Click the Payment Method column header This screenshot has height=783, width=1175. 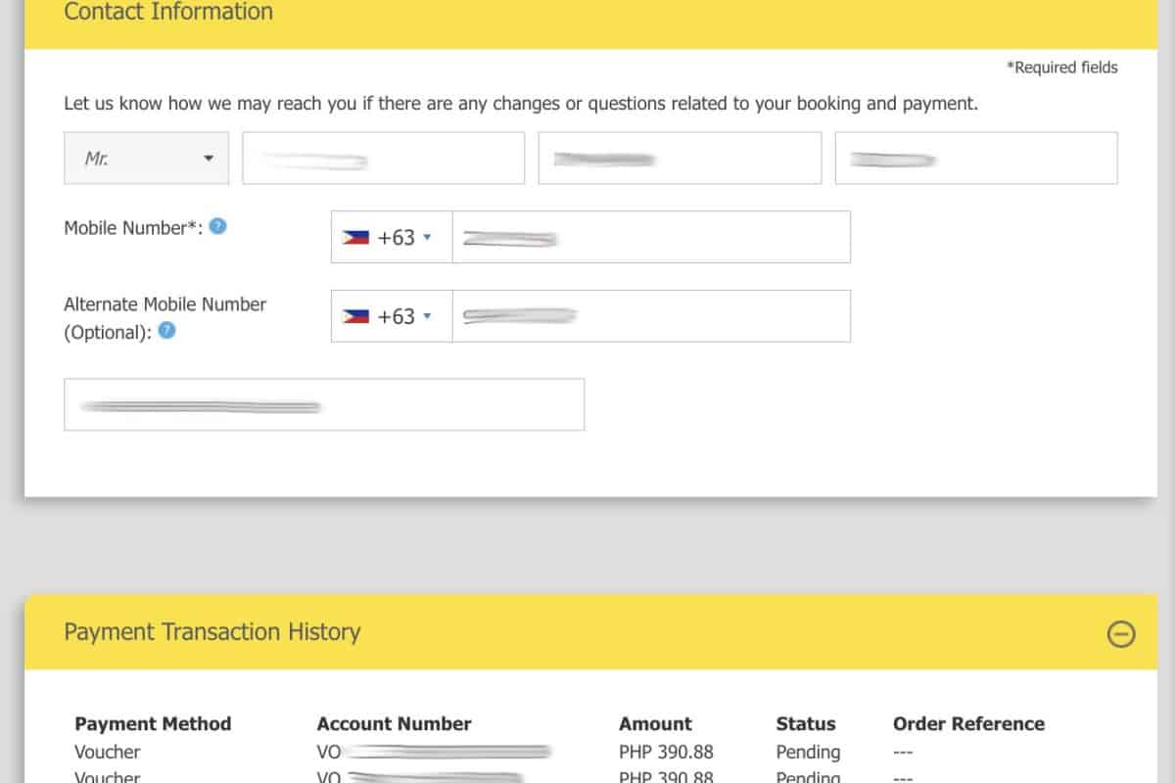[153, 724]
